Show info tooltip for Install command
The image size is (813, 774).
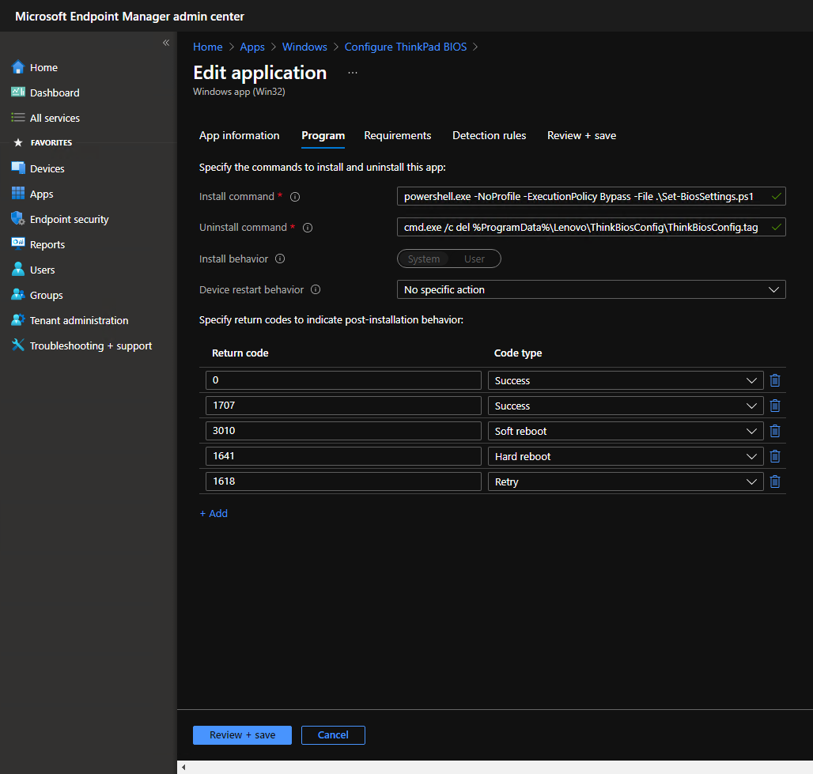[295, 197]
